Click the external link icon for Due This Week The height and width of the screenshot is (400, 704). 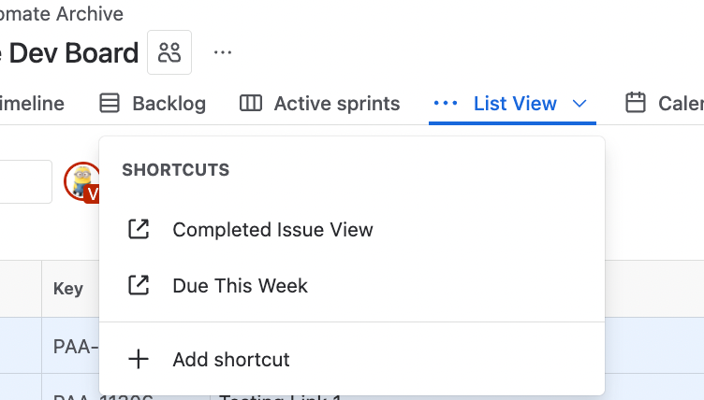click(139, 285)
